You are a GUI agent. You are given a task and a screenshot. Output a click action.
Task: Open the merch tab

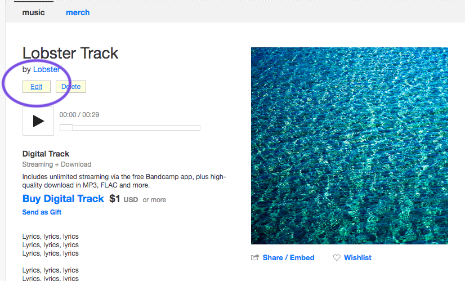(x=78, y=12)
